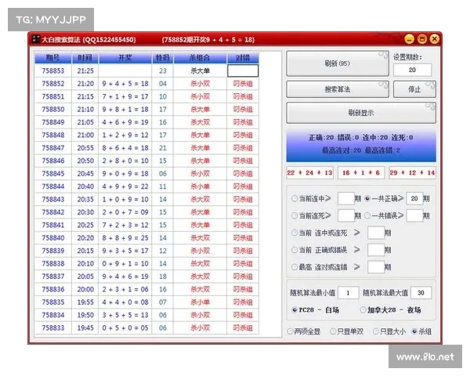Click result 4 + 9 + 9 = 22
Viewport: 470px width, 376px height.
coord(125,186)
